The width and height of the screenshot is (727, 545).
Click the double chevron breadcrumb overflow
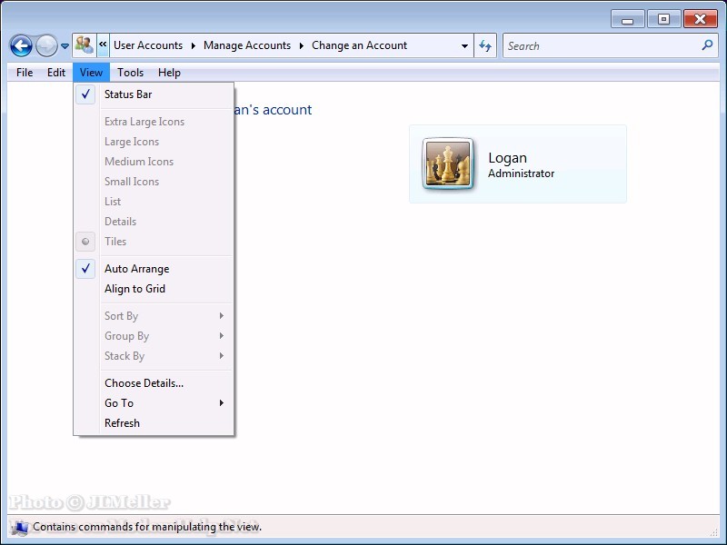[104, 45]
